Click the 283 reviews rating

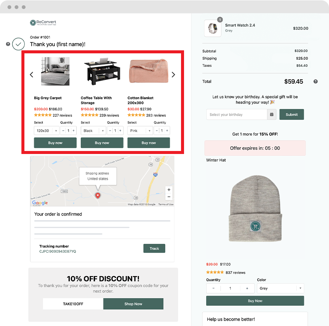coord(147,115)
